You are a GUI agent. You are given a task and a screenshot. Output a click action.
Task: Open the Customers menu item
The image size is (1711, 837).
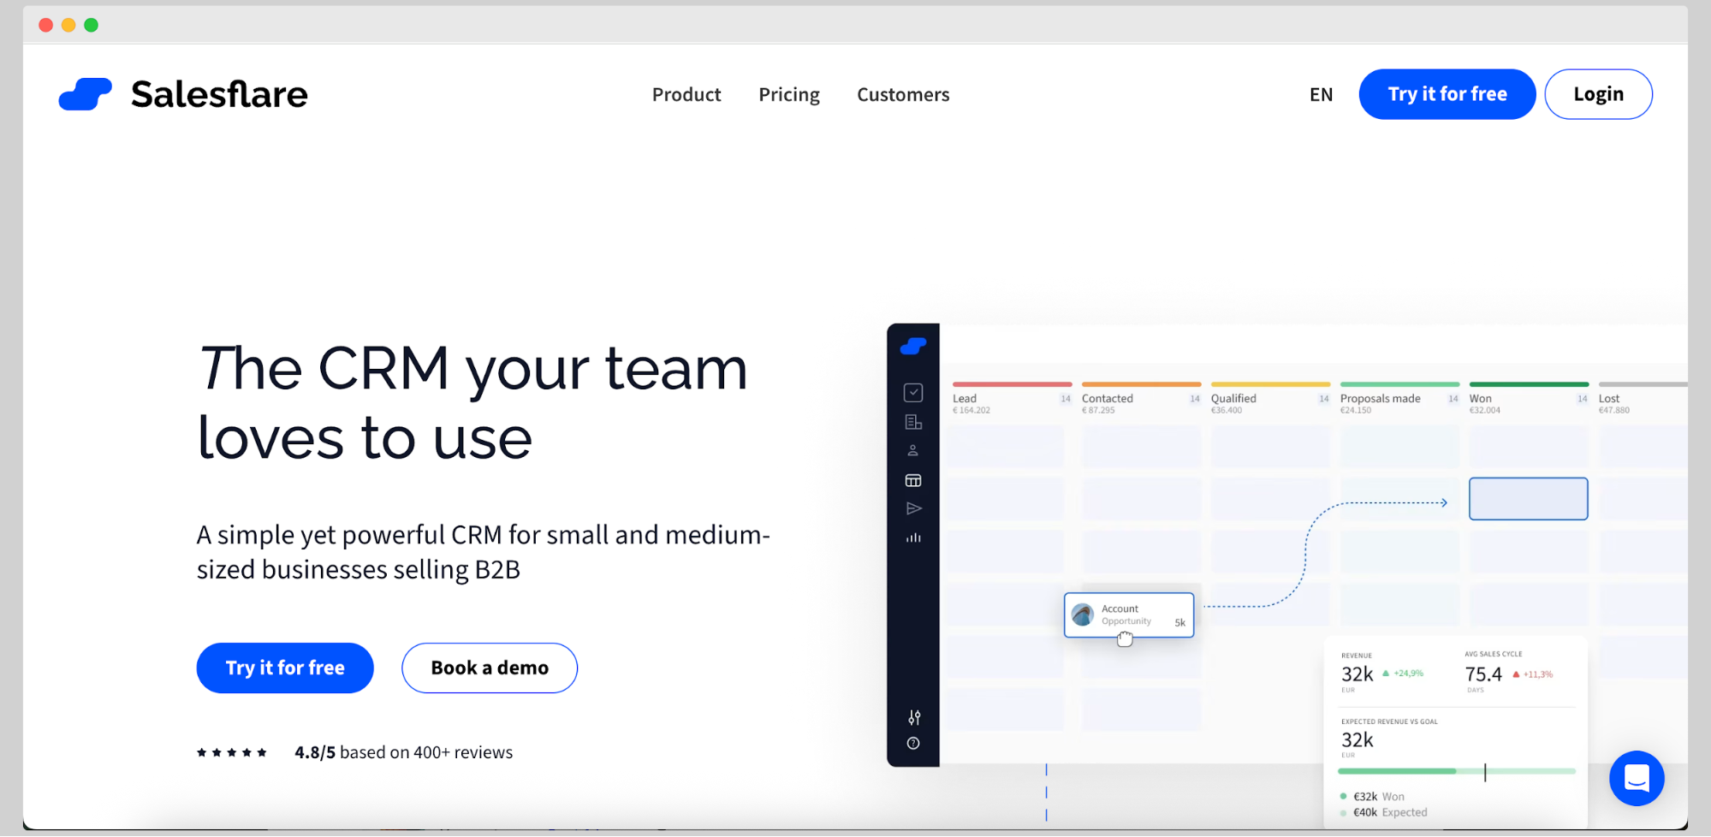tap(903, 94)
